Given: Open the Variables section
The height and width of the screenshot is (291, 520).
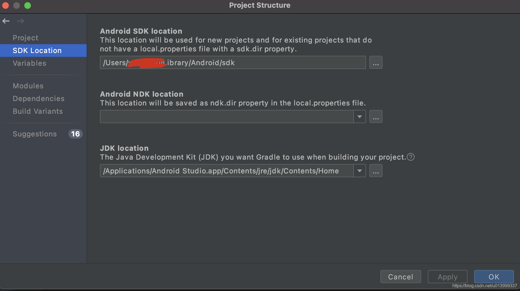Looking at the screenshot, I should click(x=29, y=63).
